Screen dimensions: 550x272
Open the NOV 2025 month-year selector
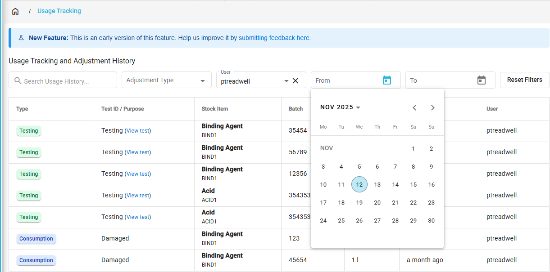pyautogui.click(x=341, y=107)
